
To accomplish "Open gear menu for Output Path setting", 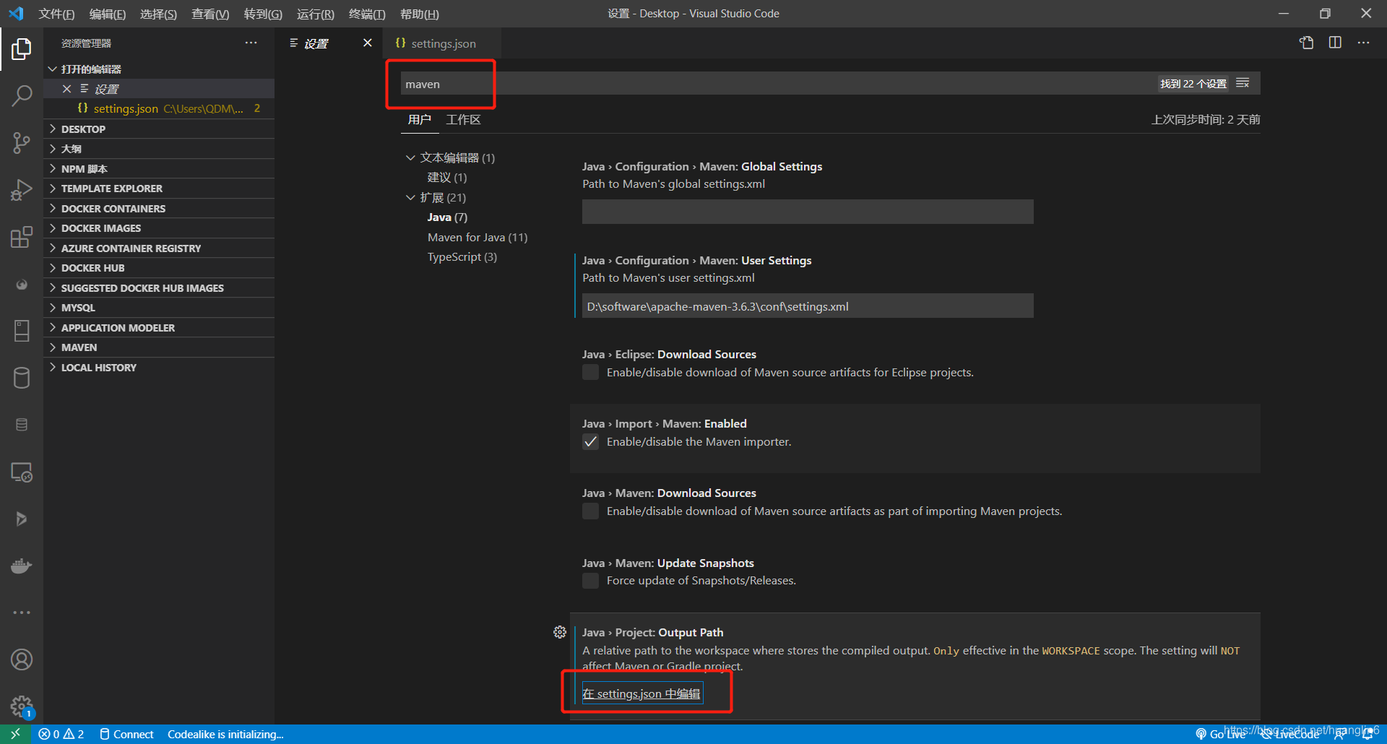I will 560,632.
